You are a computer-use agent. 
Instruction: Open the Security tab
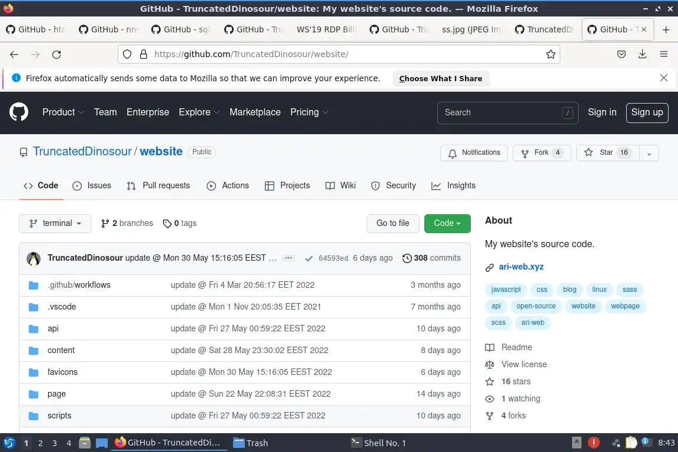pos(394,185)
